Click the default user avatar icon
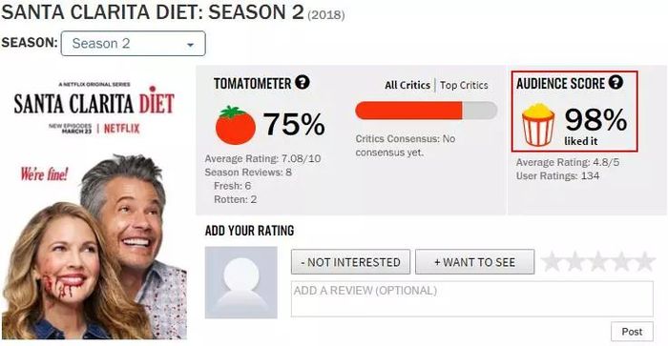This screenshot has width=668, height=346. pyautogui.click(x=241, y=282)
